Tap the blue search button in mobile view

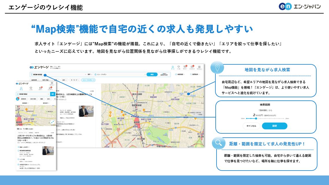pyautogui.click(x=53, y=94)
